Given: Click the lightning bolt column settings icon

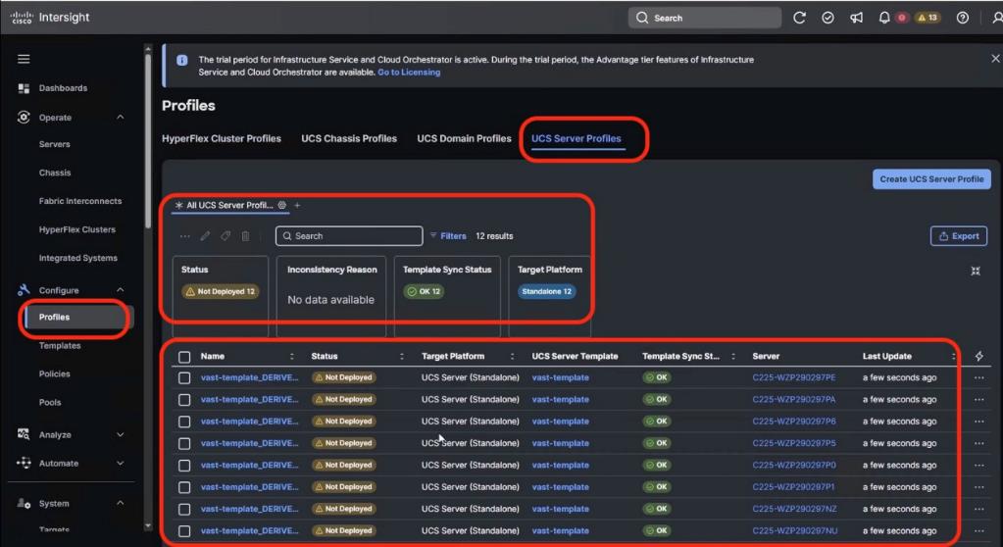Looking at the screenshot, I should click(979, 356).
